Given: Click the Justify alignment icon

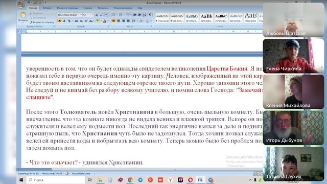Looking at the screenshot, I should 128,21.
